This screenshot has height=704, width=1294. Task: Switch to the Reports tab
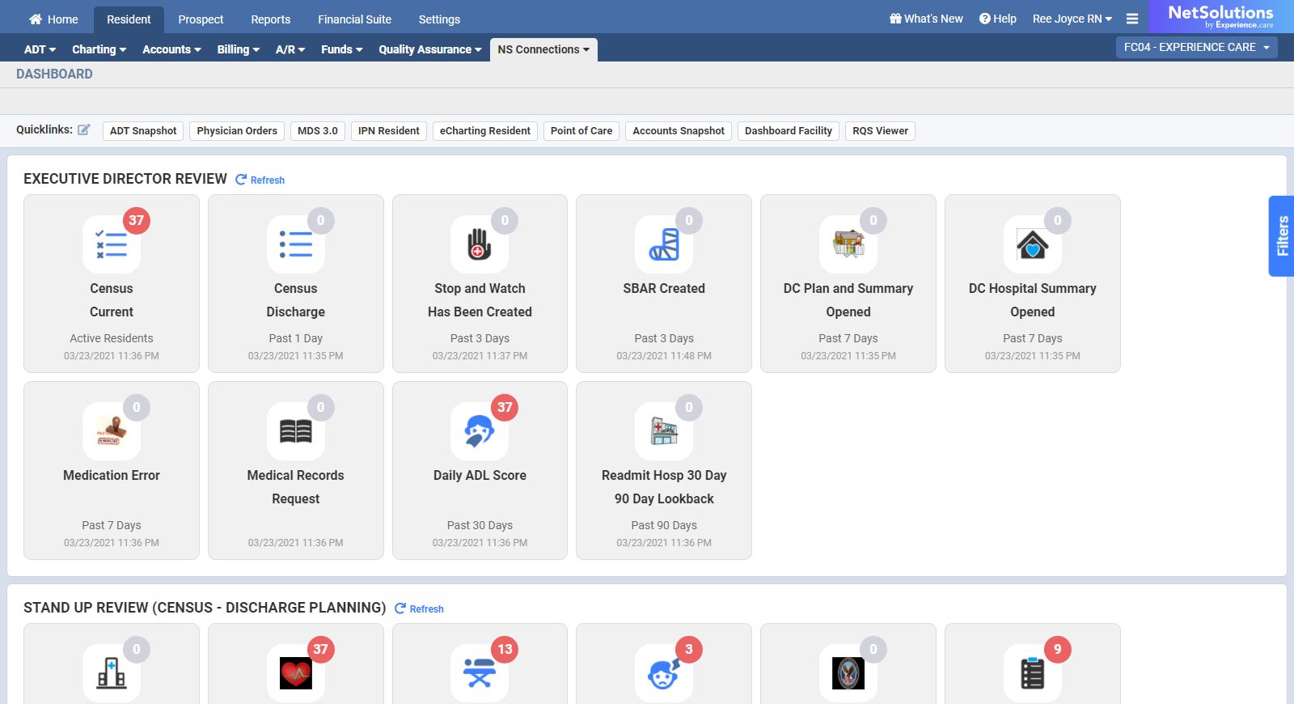tap(270, 19)
